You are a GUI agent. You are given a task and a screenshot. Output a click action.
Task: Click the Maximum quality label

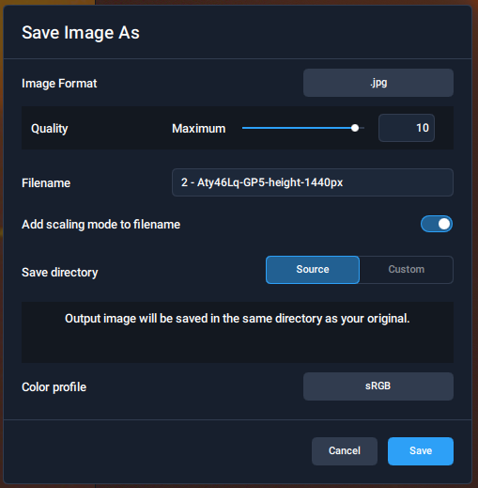[199, 129]
